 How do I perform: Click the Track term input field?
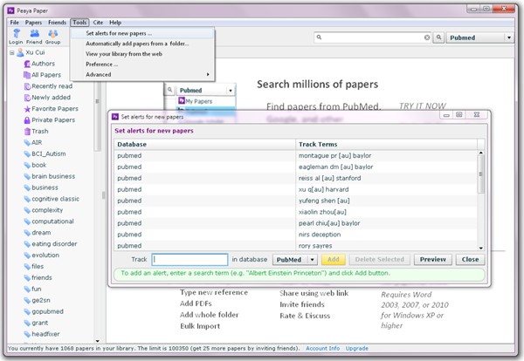(x=190, y=260)
